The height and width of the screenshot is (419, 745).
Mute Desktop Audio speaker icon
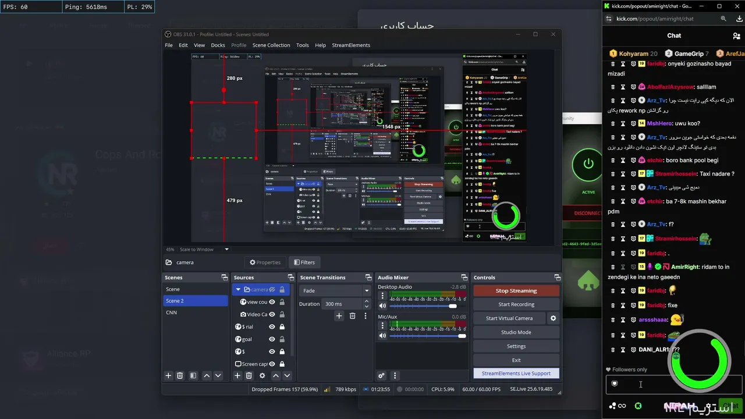coord(382,306)
